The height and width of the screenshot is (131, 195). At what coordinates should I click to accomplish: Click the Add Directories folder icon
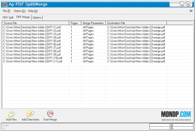pos(30,113)
